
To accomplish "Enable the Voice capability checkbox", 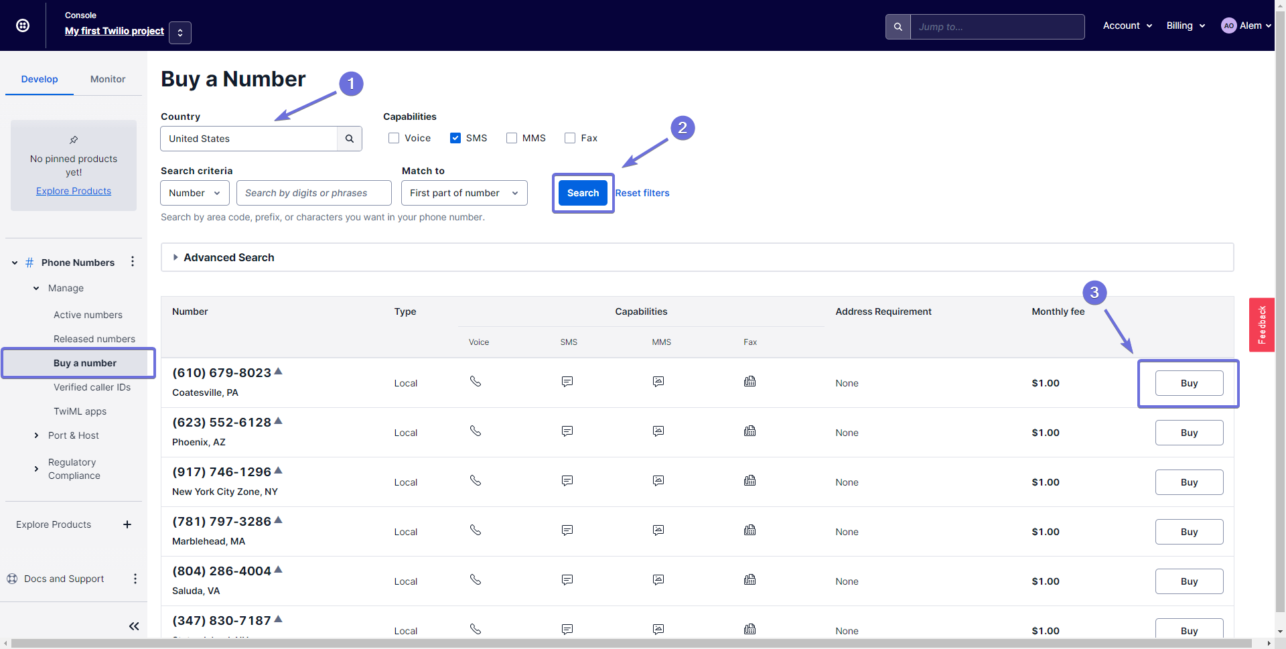I will point(394,138).
